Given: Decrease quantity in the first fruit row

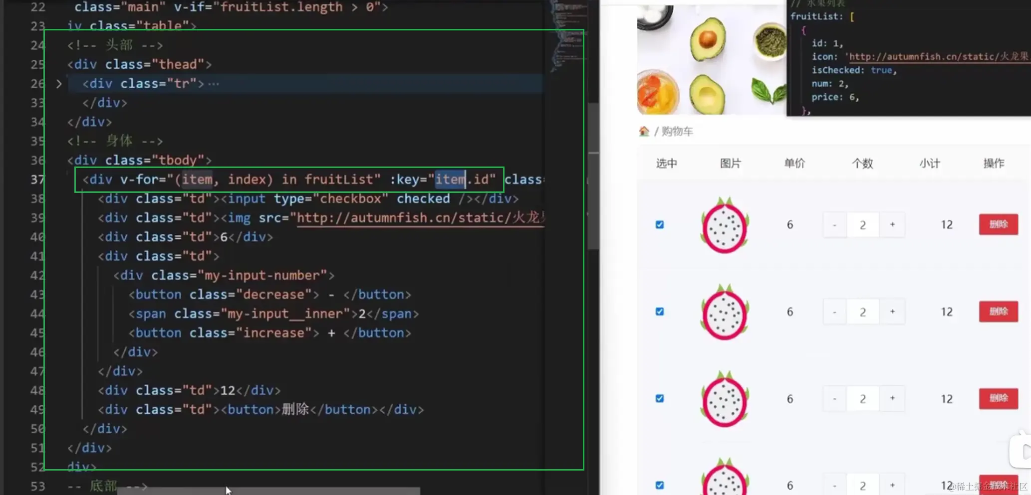Looking at the screenshot, I should click(x=834, y=225).
